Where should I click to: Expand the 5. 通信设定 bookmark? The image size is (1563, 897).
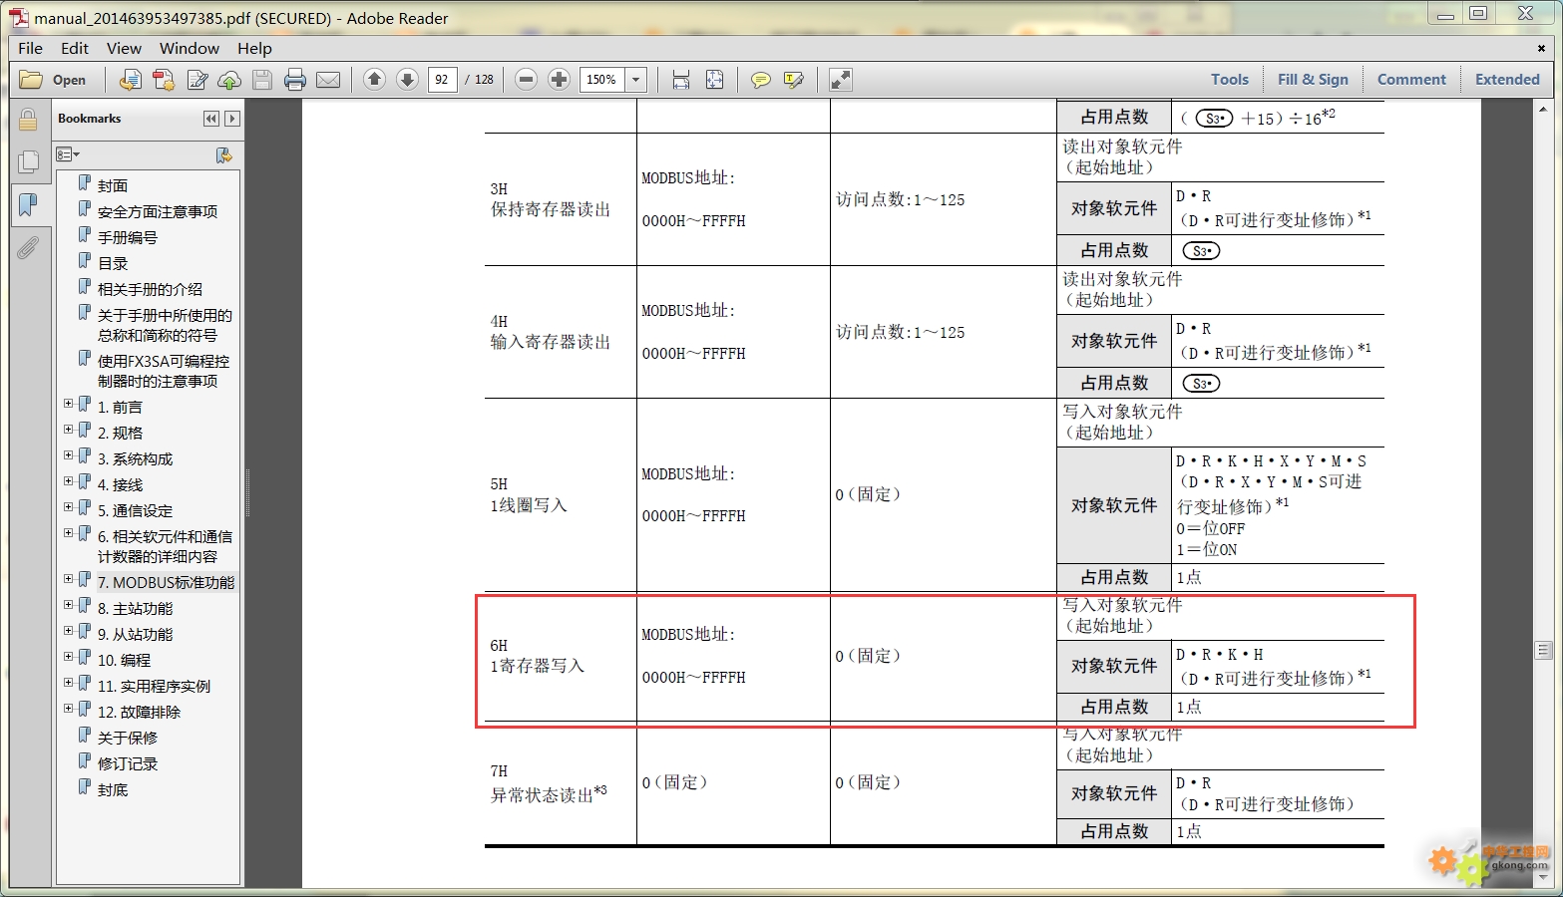pyautogui.click(x=69, y=507)
